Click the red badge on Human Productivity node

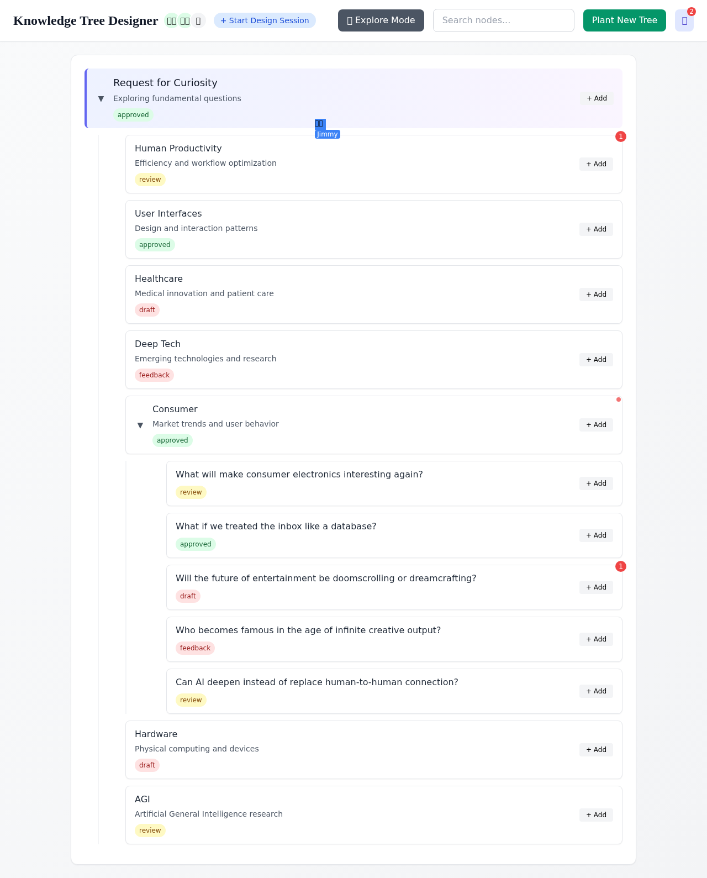[620, 136]
